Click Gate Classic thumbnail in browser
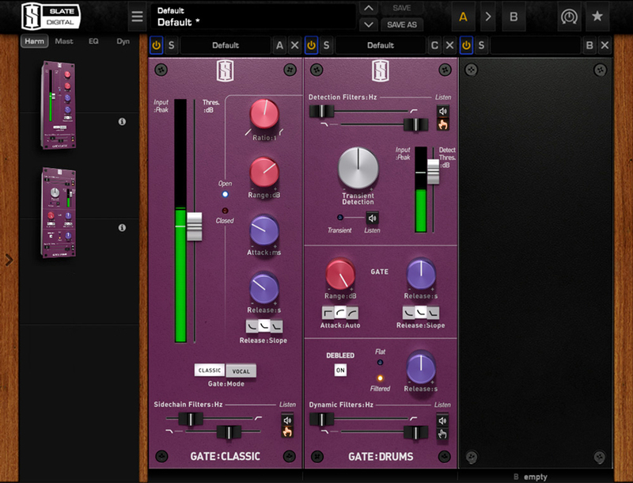Image resolution: width=633 pixels, height=483 pixels. [x=59, y=105]
